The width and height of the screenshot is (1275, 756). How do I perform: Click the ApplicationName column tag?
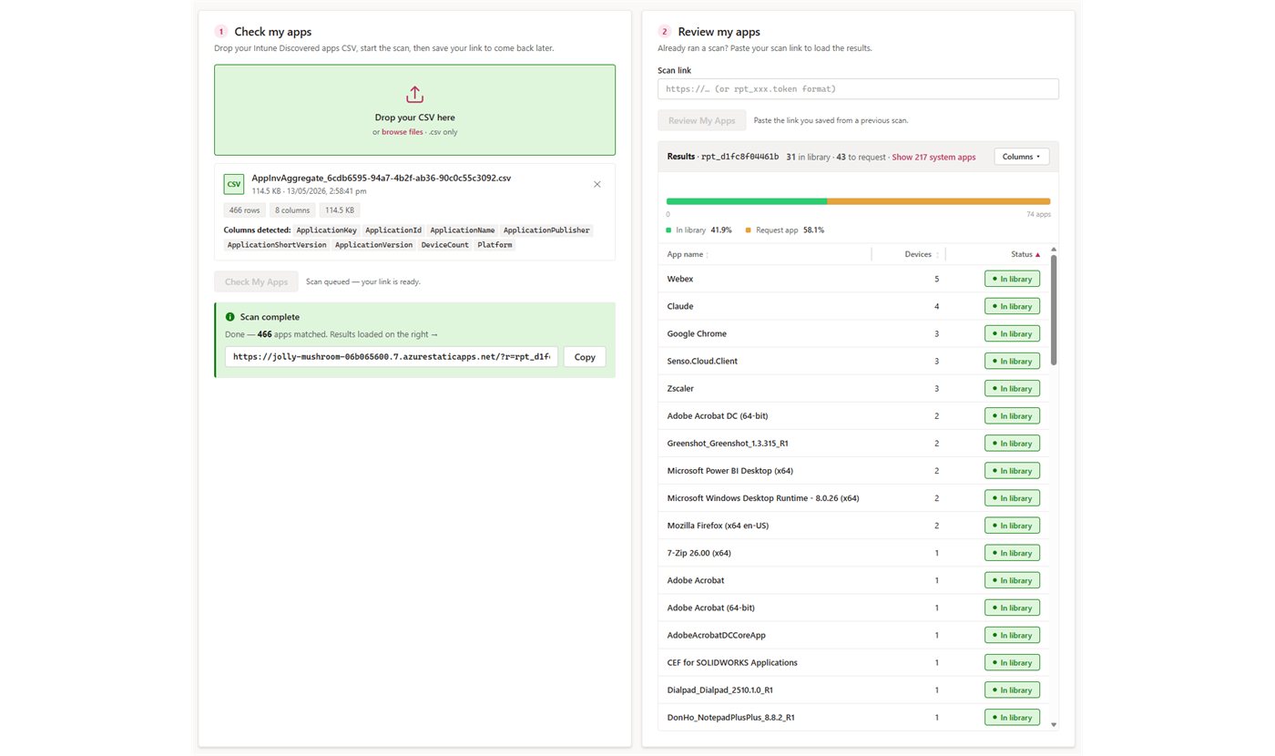(x=463, y=230)
